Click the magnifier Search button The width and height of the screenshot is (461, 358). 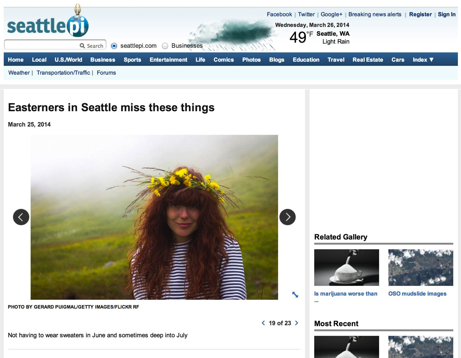click(x=91, y=46)
